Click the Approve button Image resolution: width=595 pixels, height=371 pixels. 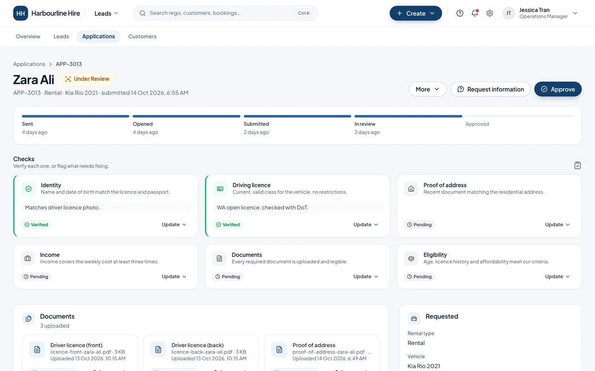tap(558, 89)
